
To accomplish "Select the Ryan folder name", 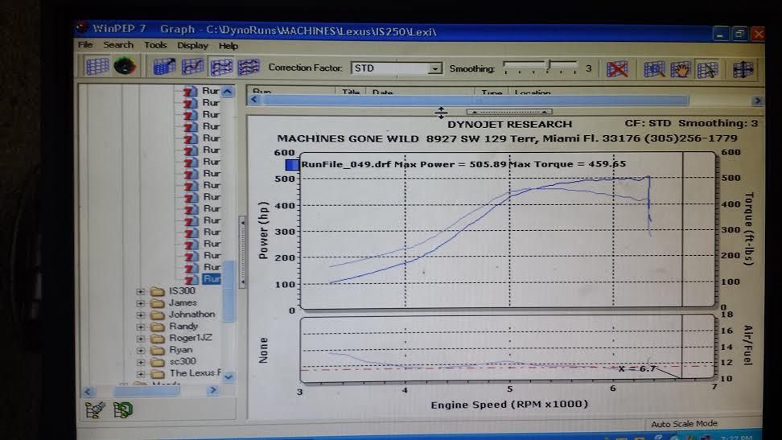I will pos(180,350).
